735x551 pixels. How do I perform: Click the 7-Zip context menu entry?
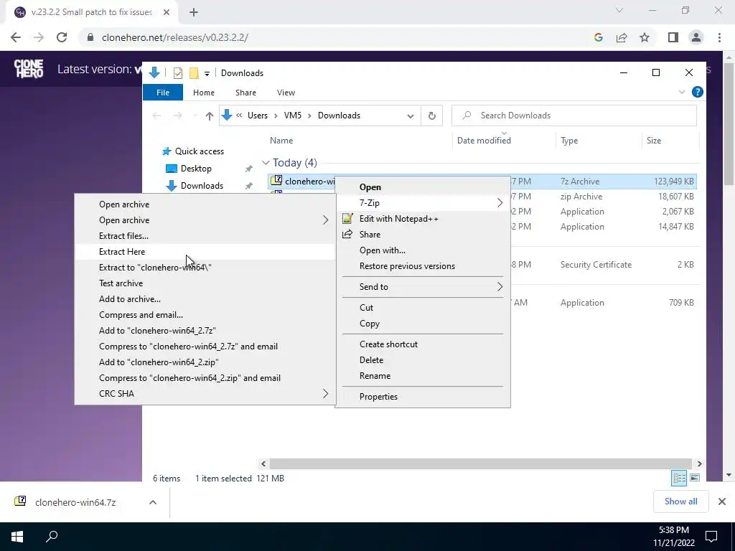pos(423,203)
